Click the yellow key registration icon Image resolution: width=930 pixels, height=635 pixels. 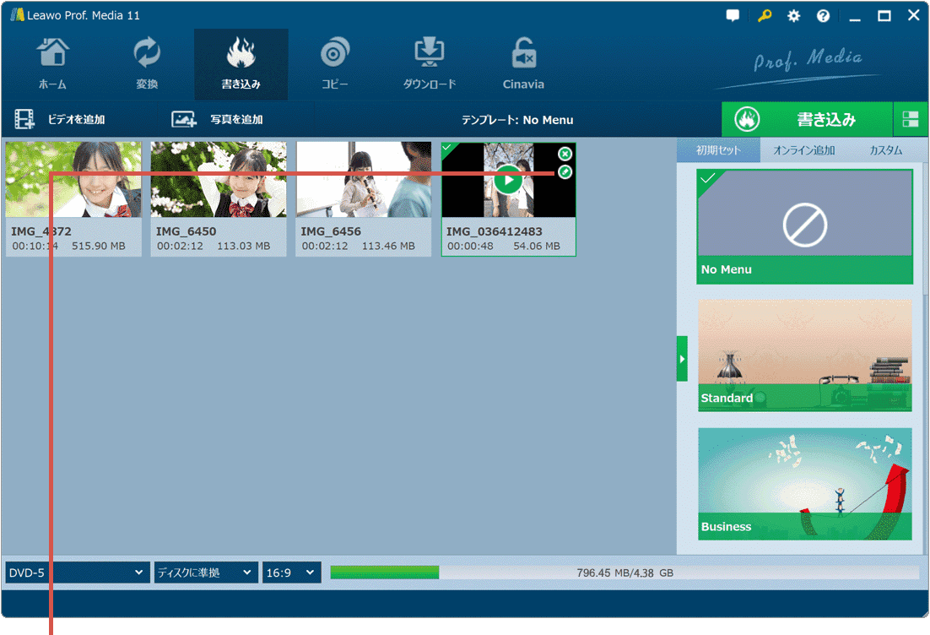765,16
